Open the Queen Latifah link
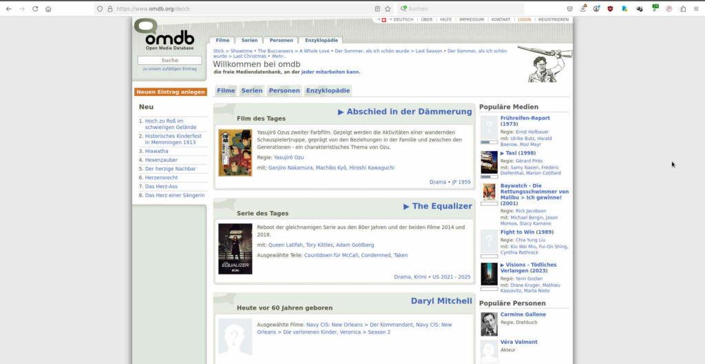Viewport: 705px width, 364px height. (x=286, y=245)
